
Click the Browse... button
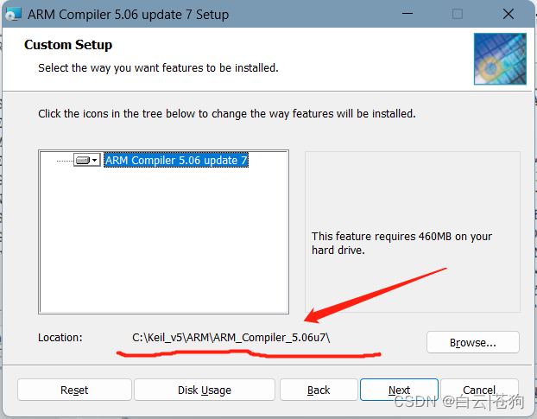pos(472,342)
